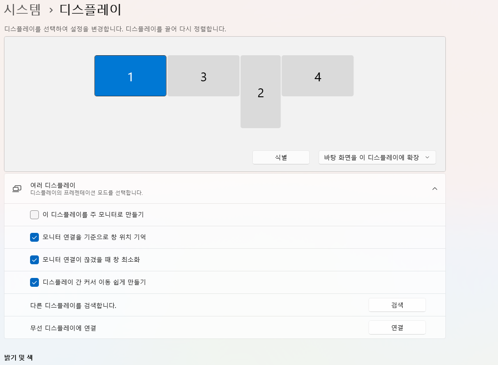The image size is (498, 365).
Task: Open the 바탕 화면을 이 디스플레이에 확장 dropdown
Action: [x=376, y=157]
